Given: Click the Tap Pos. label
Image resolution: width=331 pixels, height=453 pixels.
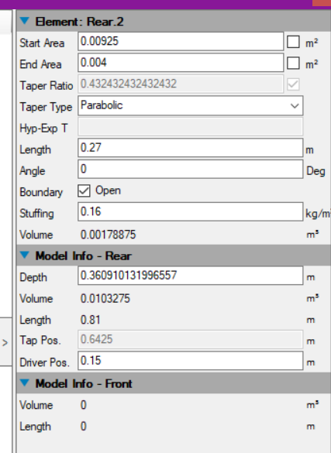Looking at the screenshot, I should [x=40, y=340].
